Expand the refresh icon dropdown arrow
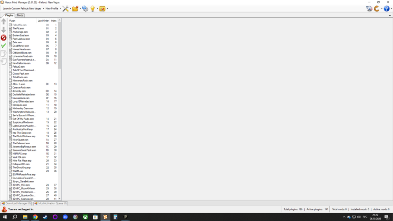Screen dimensions: 393x221 point(382,9)
